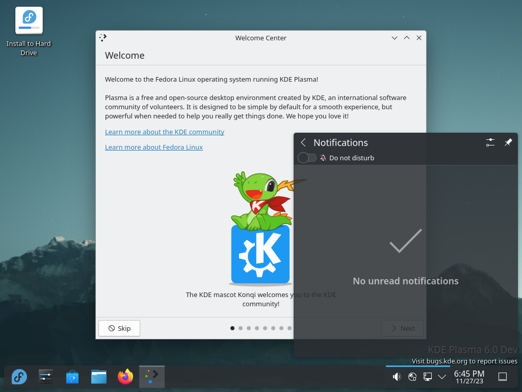
Task: Select the second page indicator dot
Action: 241,328
